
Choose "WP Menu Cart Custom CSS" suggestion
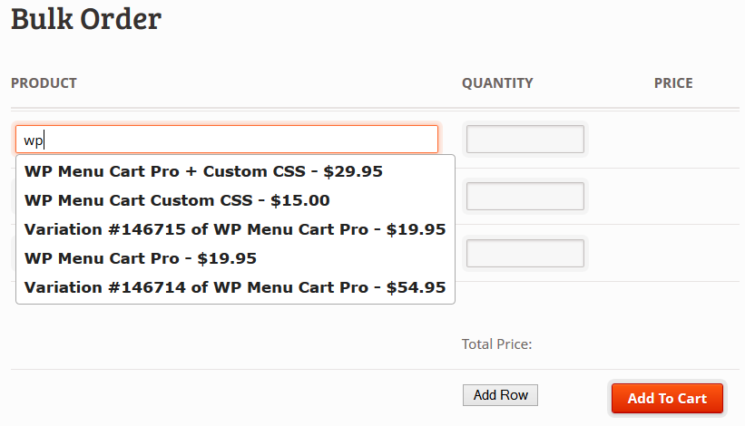177,200
